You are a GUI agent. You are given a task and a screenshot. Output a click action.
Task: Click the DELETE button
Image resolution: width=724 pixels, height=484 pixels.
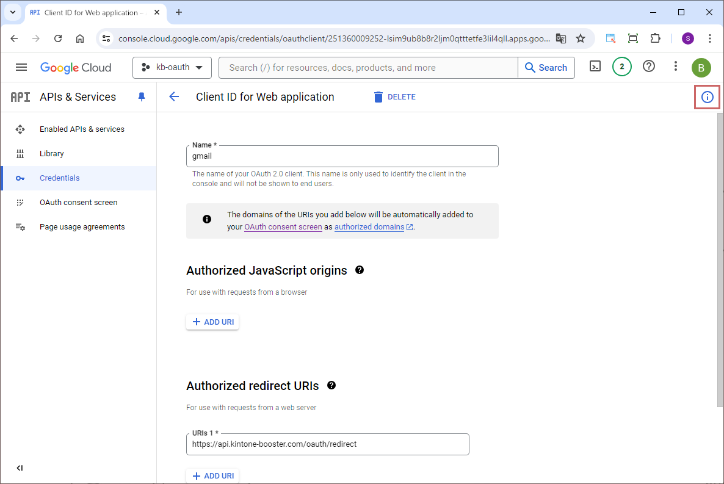tap(394, 97)
